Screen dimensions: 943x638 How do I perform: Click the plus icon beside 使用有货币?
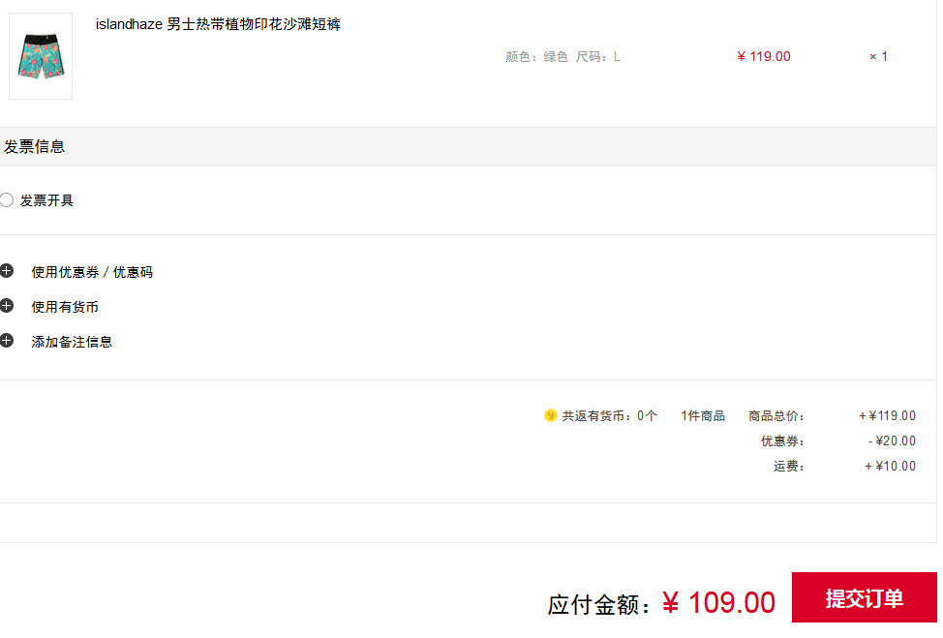(x=7, y=306)
